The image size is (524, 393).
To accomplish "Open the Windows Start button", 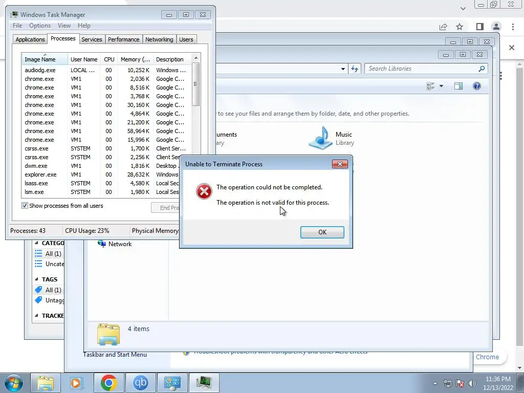I will coord(13,383).
